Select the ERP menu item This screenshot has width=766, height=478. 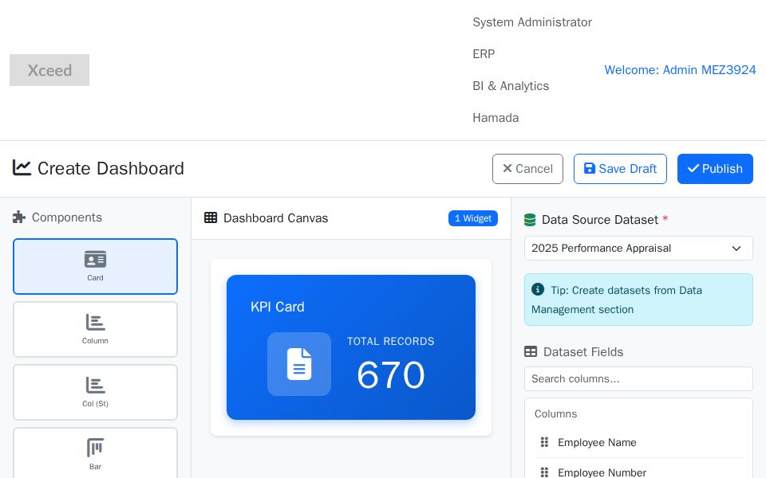click(484, 54)
